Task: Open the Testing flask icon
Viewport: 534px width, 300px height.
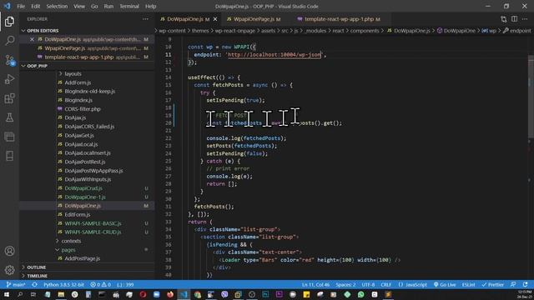Action: point(9,117)
